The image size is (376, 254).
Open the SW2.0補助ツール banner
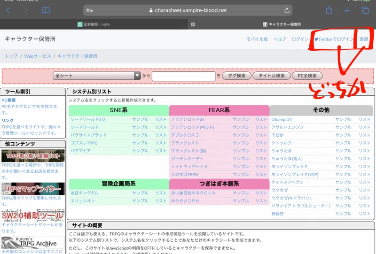33,216
